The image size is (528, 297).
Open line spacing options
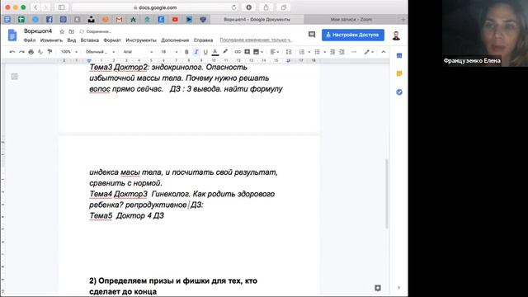point(289,52)
